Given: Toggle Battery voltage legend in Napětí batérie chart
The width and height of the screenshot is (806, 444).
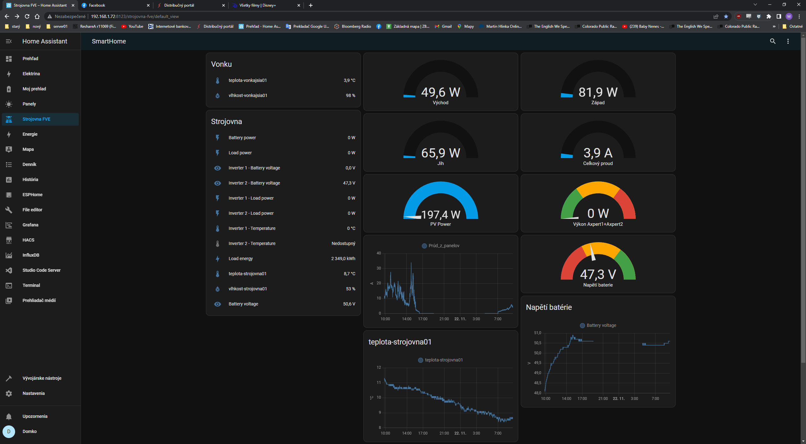Looking at the screenshot, I should [x=598, y=325].
